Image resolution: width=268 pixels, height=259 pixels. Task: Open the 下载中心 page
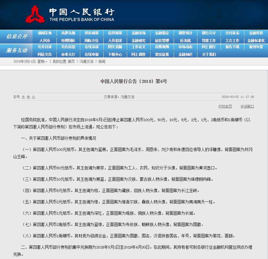tap(115, 54)
